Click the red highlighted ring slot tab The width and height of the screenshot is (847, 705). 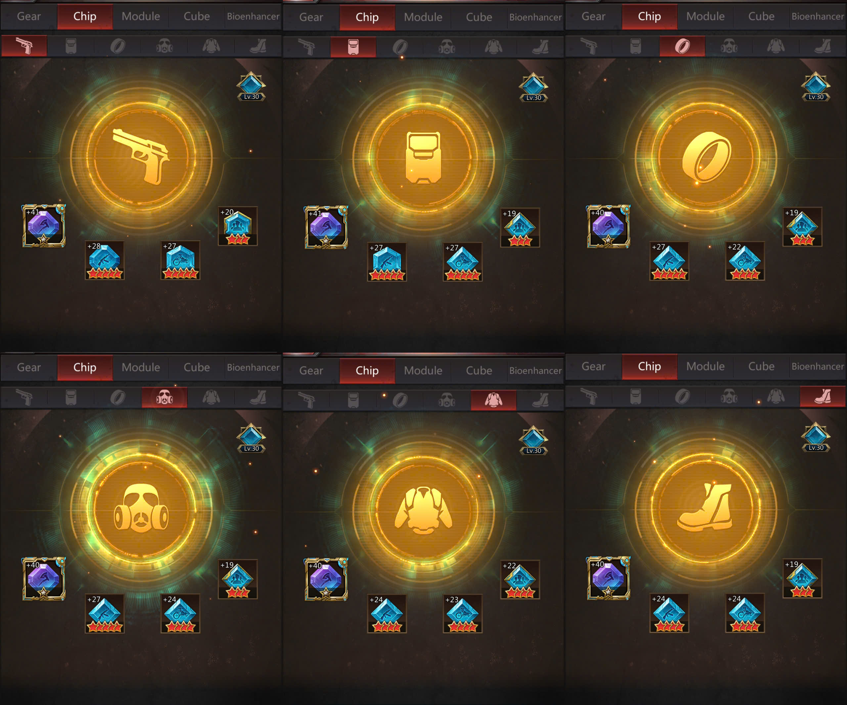click(683, 46)
